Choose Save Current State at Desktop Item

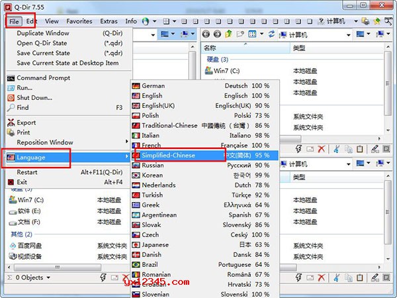(69, 63)
